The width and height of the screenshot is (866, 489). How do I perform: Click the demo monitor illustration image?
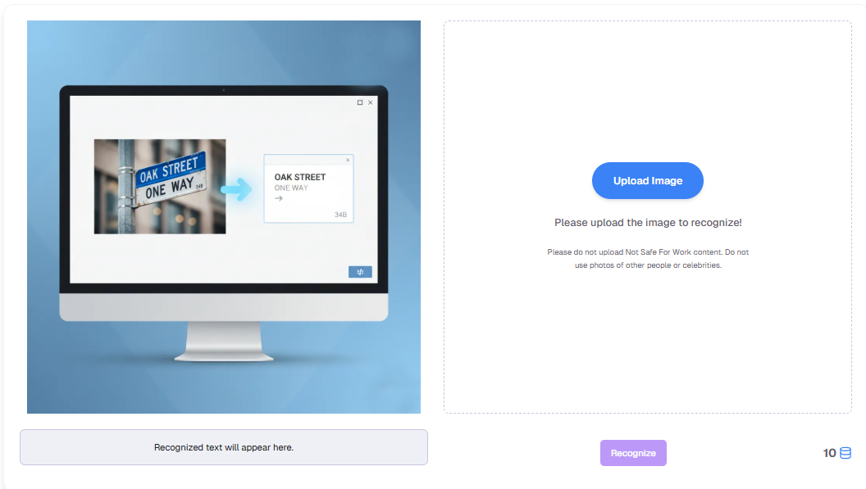pos(224,217)
